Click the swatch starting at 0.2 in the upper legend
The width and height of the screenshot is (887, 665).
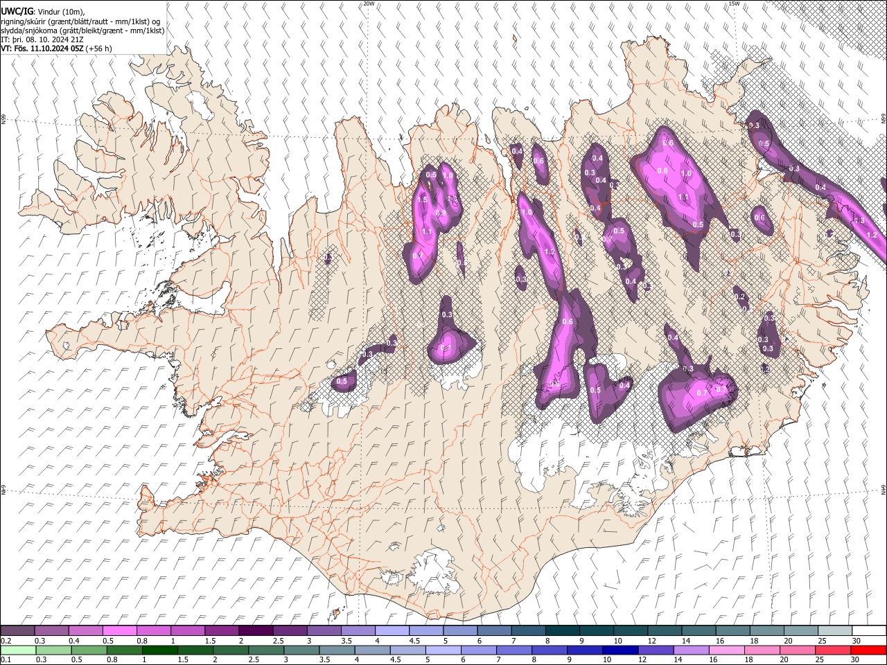pos(18,630)
